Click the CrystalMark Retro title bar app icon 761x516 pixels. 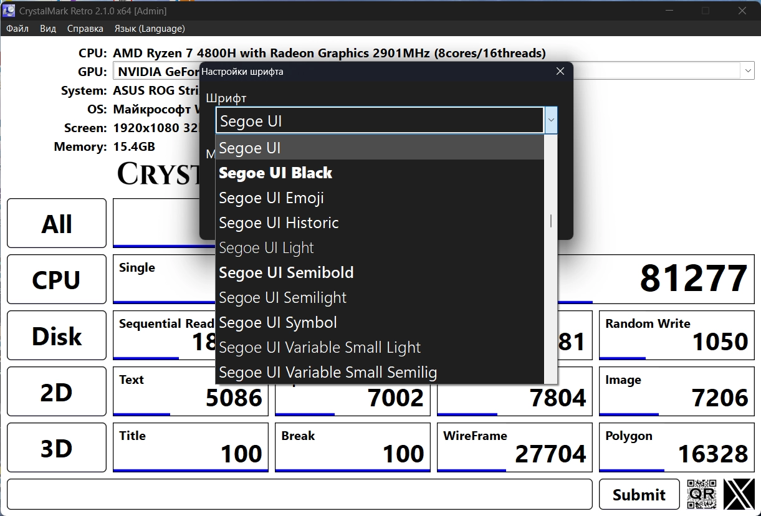(9, 11)
